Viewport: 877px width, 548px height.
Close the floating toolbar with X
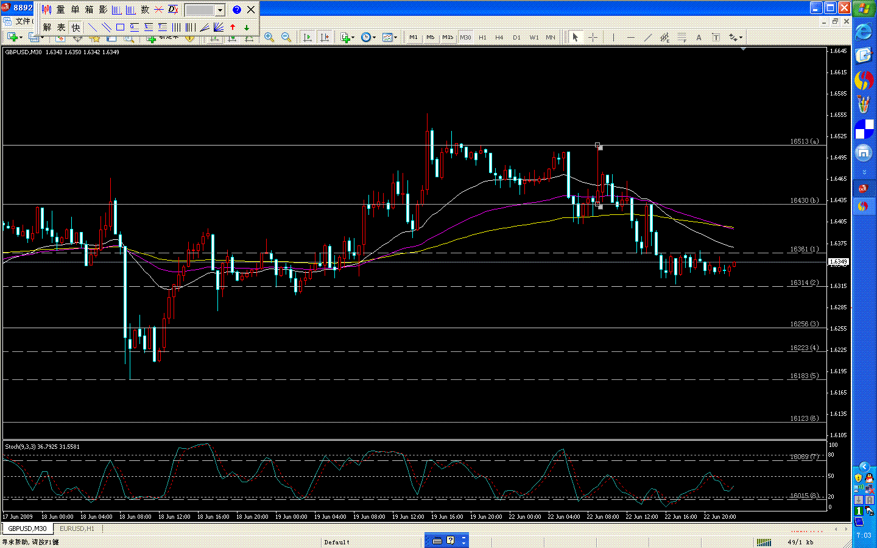pyautogui.click(x=251, y=10)
